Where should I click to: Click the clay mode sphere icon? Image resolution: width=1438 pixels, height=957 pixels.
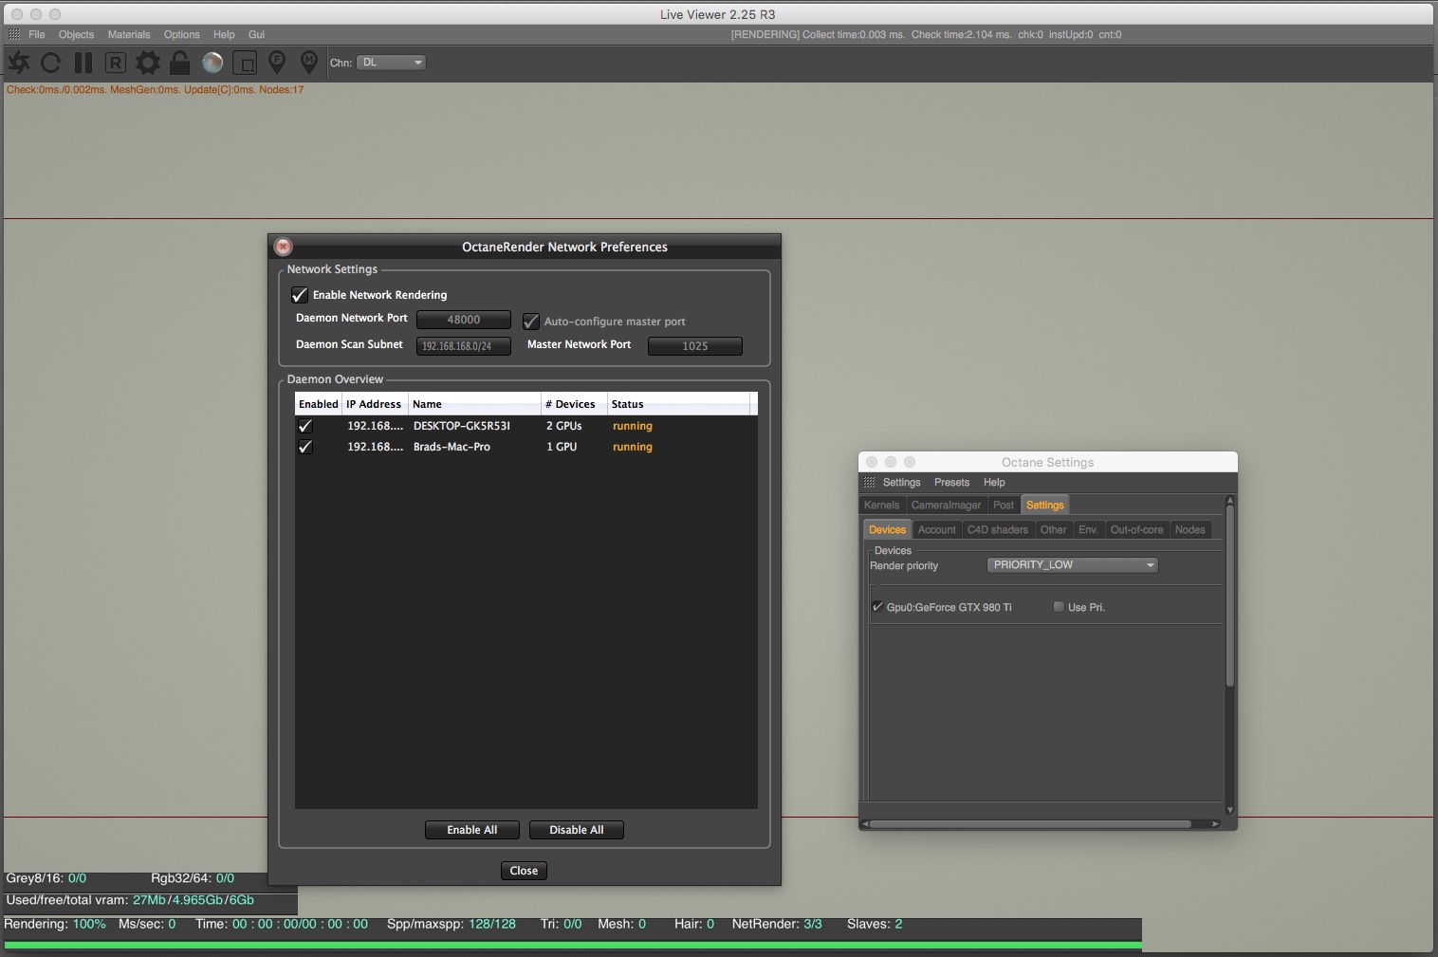pos(212,63)
